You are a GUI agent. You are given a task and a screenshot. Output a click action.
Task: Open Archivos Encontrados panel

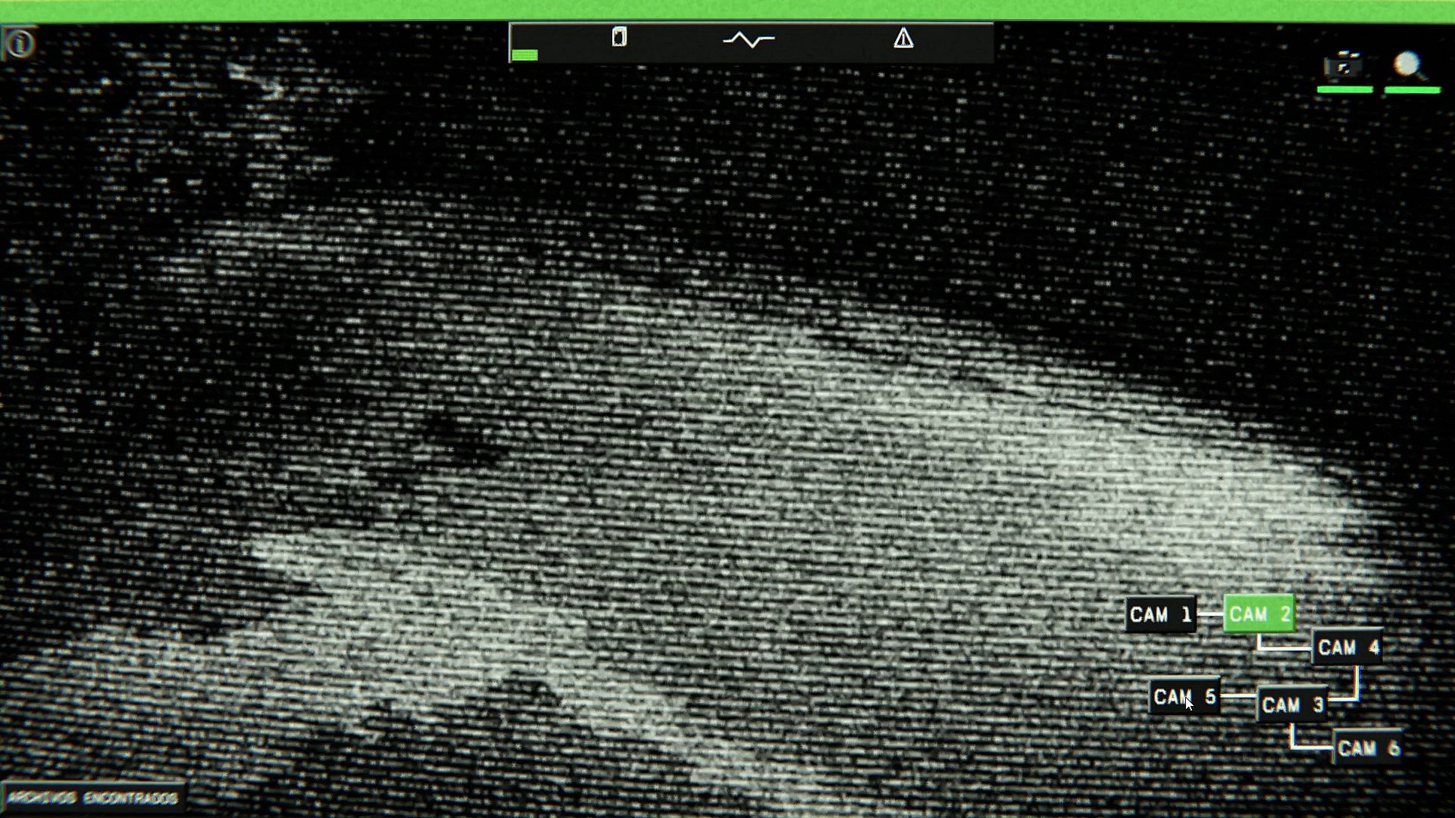tap(92, 798)
